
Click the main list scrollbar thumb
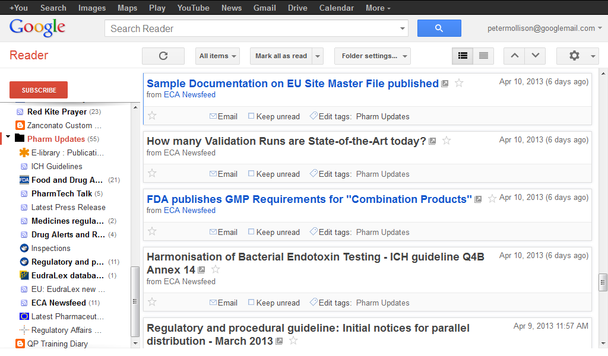click(603, 282)
